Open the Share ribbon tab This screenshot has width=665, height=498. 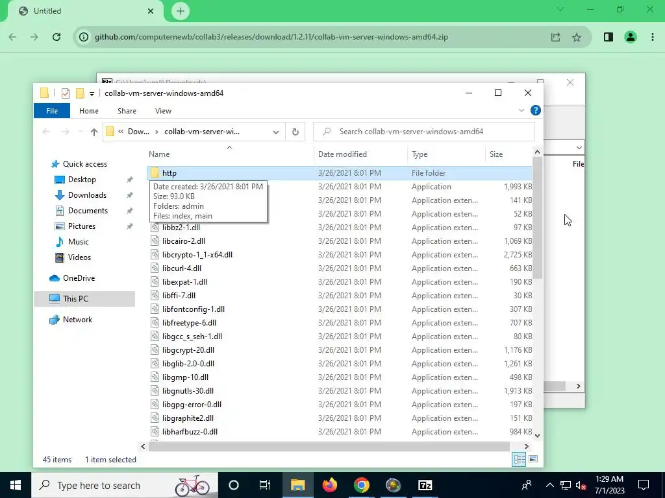point(127,111)
